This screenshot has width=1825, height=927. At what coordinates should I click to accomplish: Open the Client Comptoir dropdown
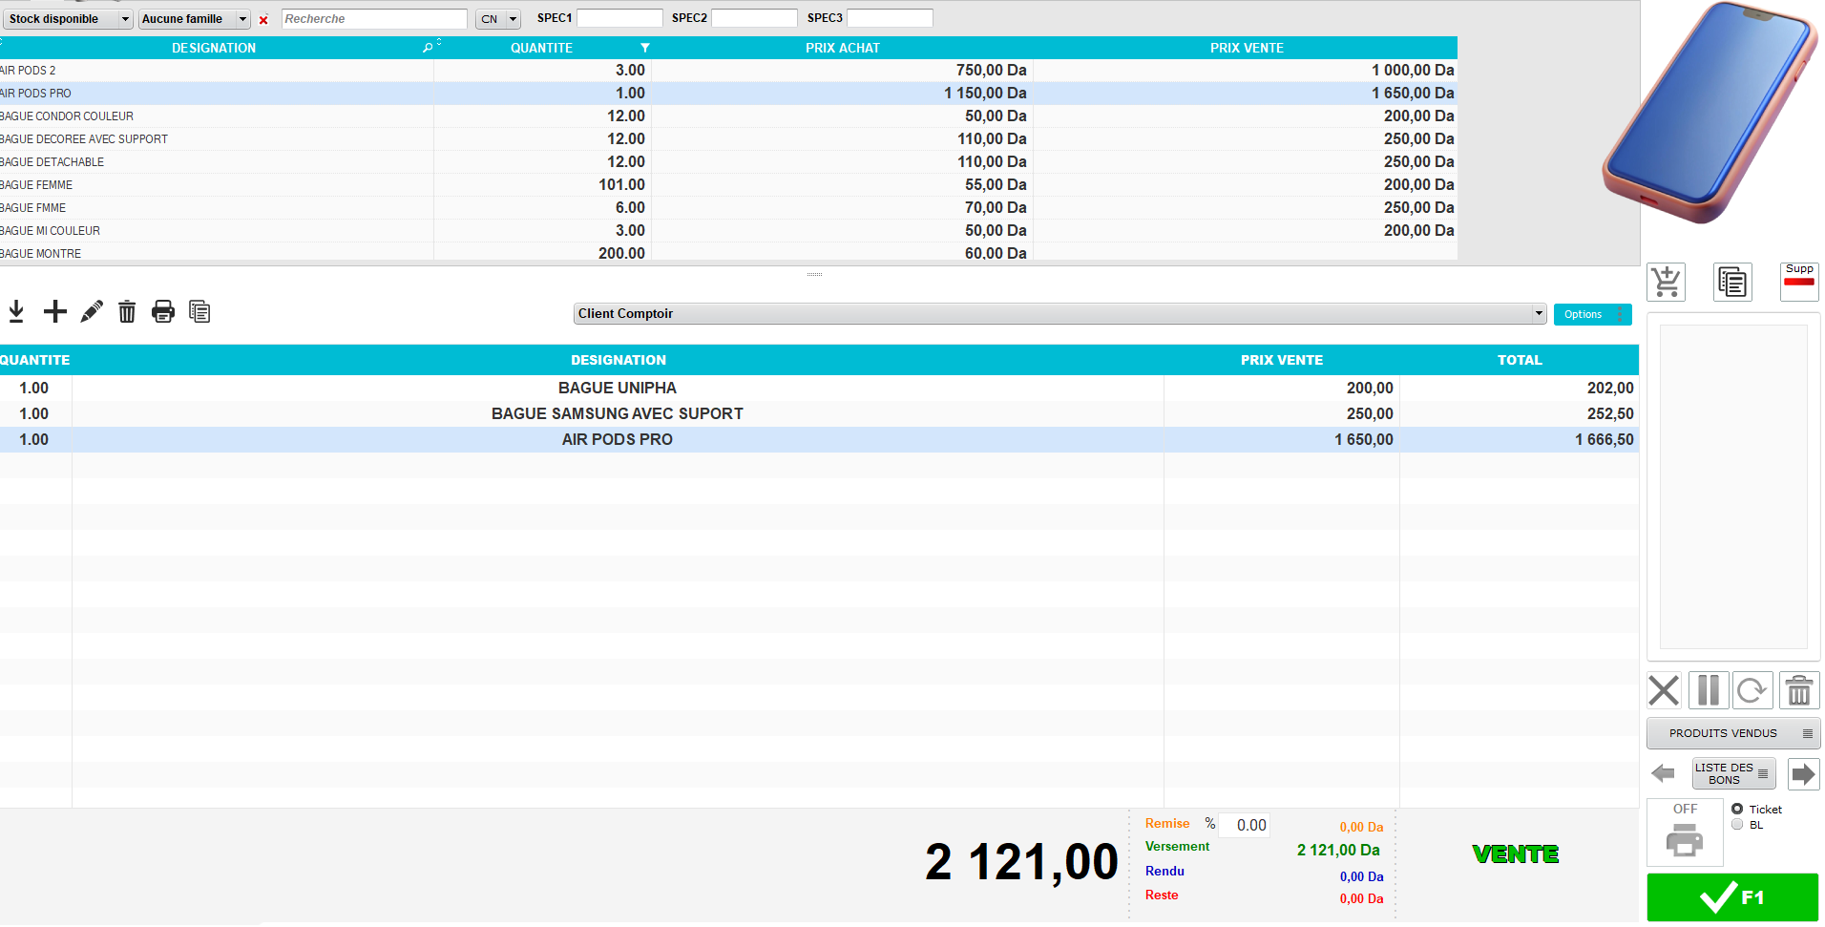click(x=1059, y=314)
